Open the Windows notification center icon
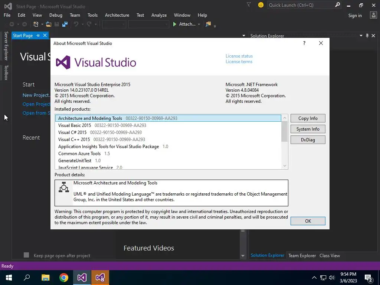Image resolution: width=380 pixels, height=285 pixels. coord(368,278)
